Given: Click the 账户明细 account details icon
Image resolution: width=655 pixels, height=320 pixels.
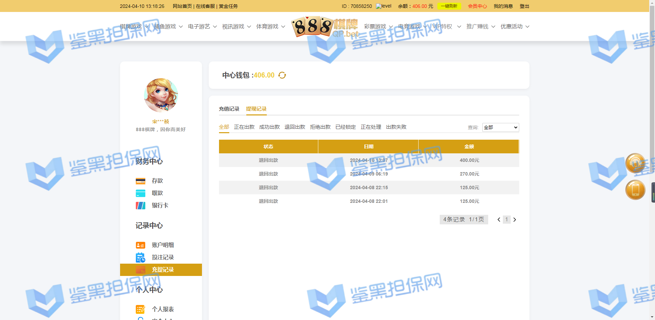Looking at the screenshot, I should click(141, 245).
